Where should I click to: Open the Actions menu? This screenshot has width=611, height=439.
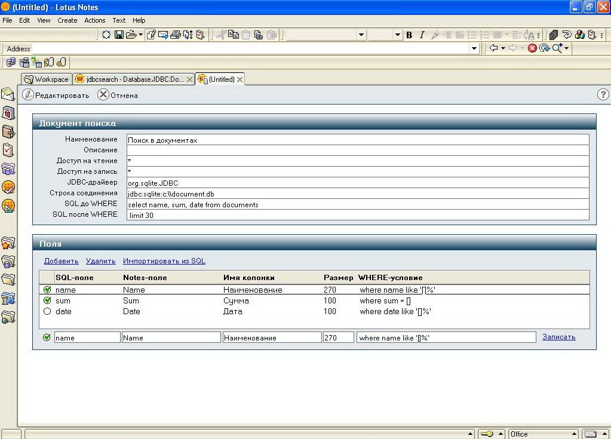(94, 20)
